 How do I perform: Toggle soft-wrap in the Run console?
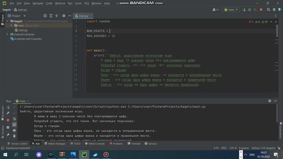pyautogui.click(x=14, y=119)
